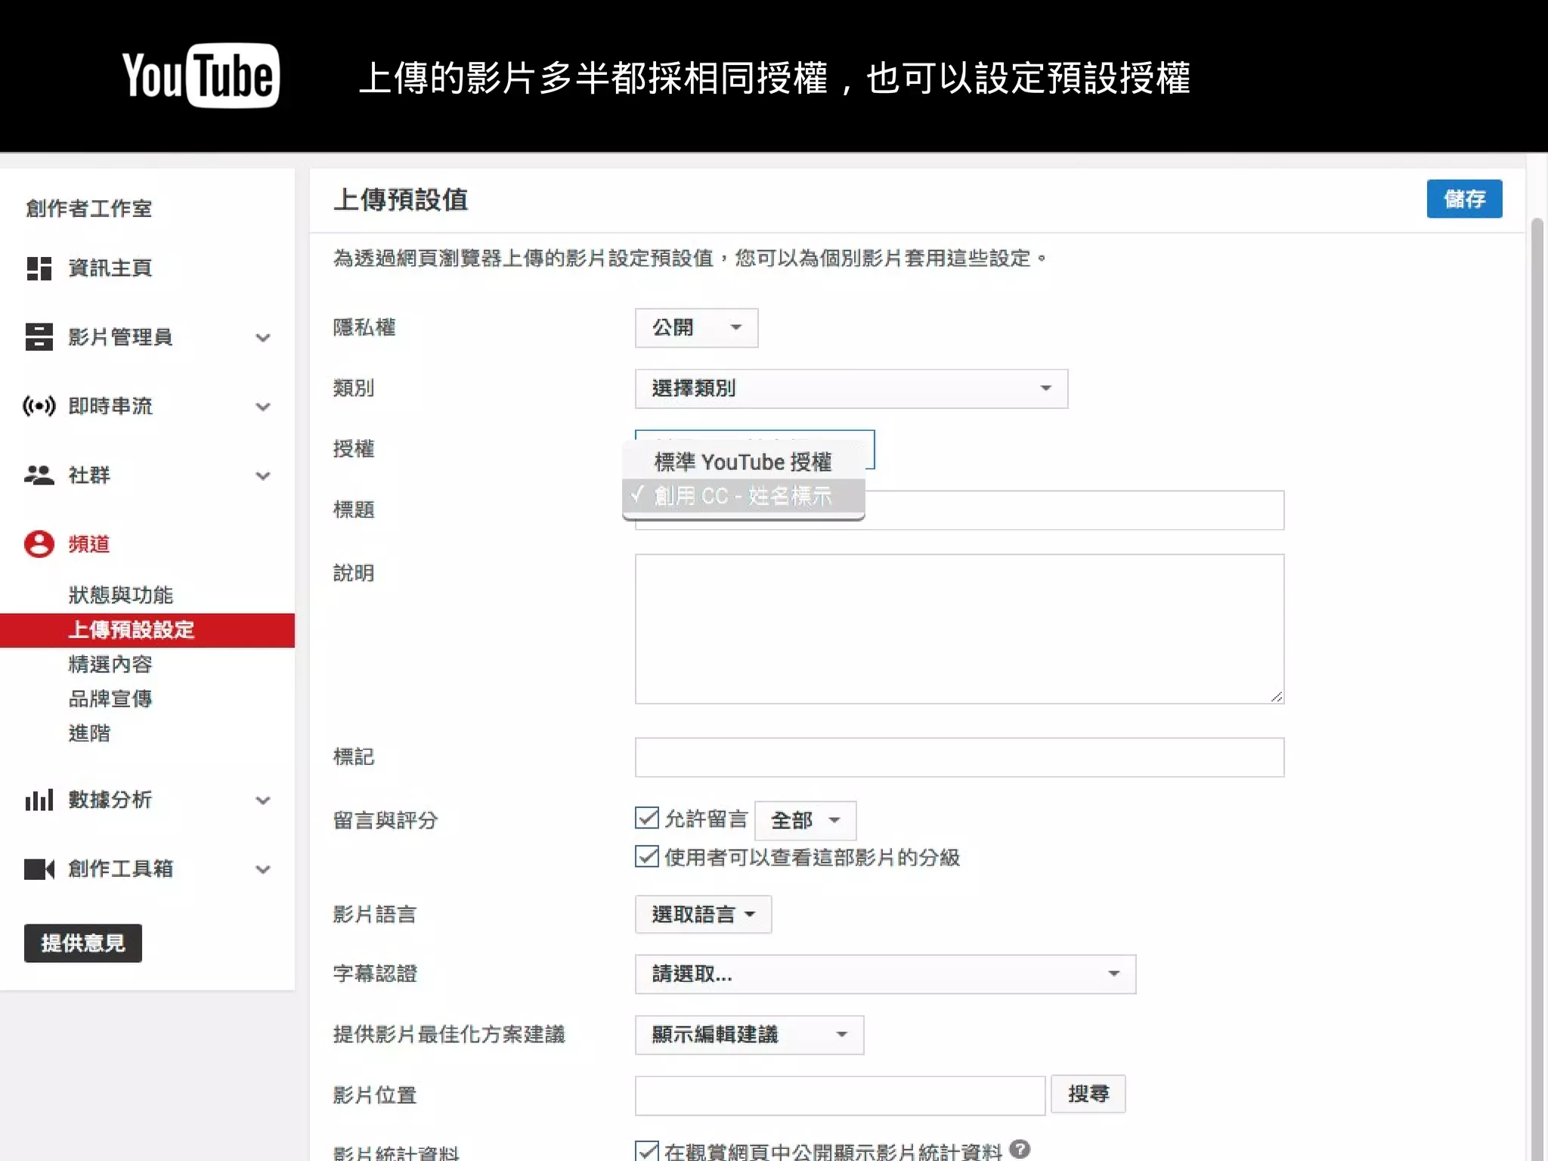The width and height of the screenshot is (1548, 1161).
Task: Click the 儲存 save button
Action: click(x=1464, y=199)
